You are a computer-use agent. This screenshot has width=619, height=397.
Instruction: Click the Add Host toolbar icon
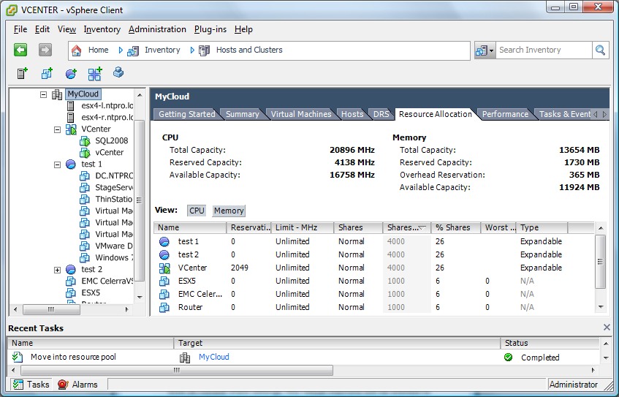[23, 73]
